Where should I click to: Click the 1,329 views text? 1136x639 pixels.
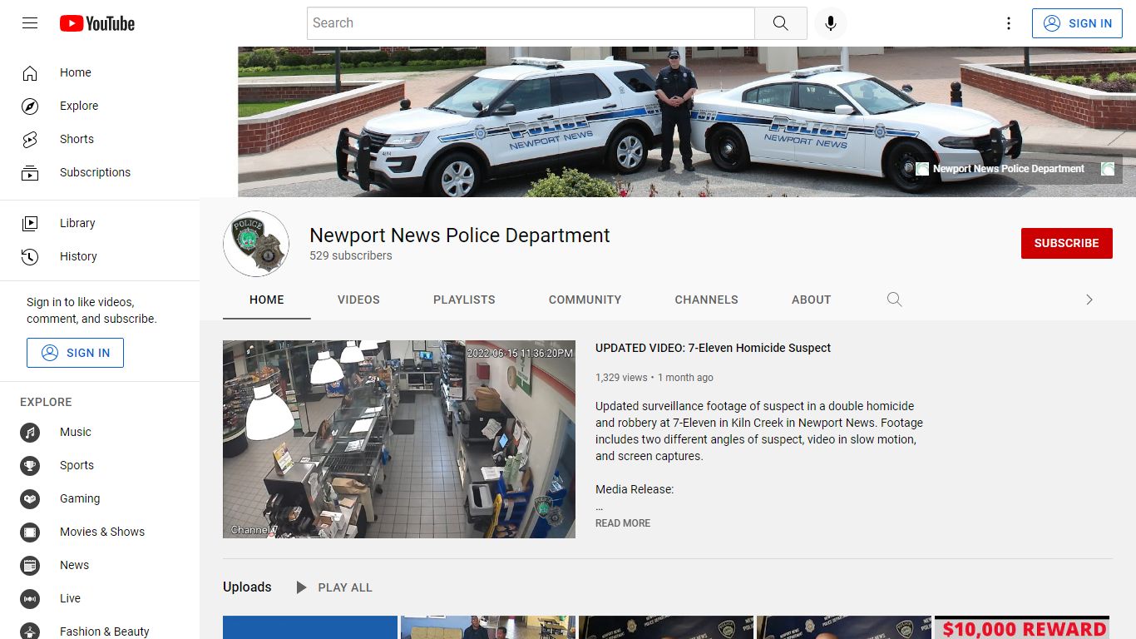tap(621, 378)
